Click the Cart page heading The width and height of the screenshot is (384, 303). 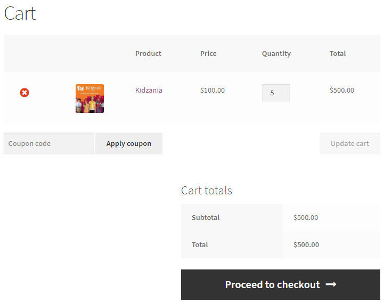[x=20, y=13]
